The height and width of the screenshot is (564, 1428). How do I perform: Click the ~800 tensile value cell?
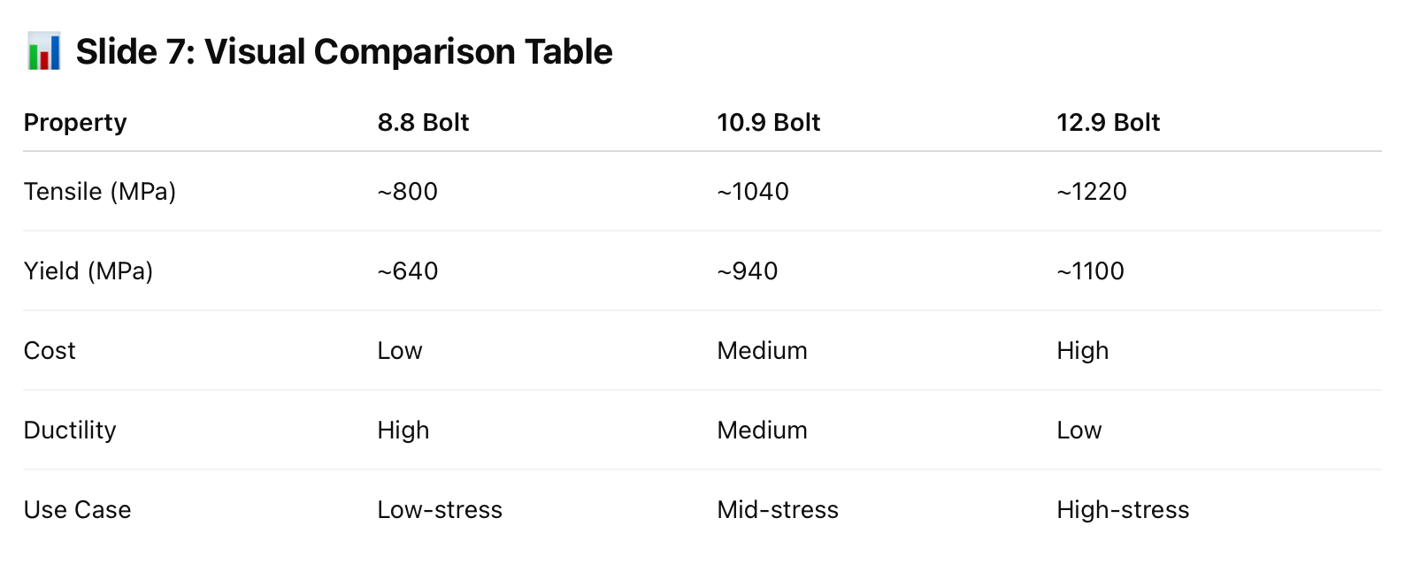click(408, 192)
